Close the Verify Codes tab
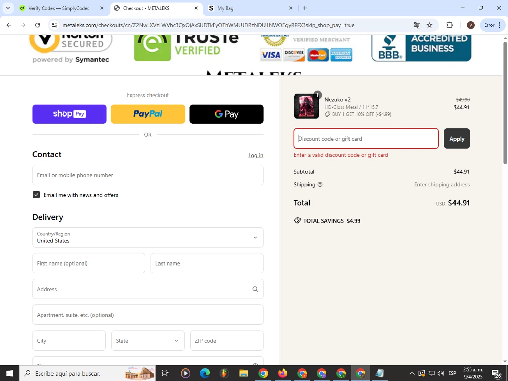Image resolution: width=508 pixels, height=381 pixels. 102,8
